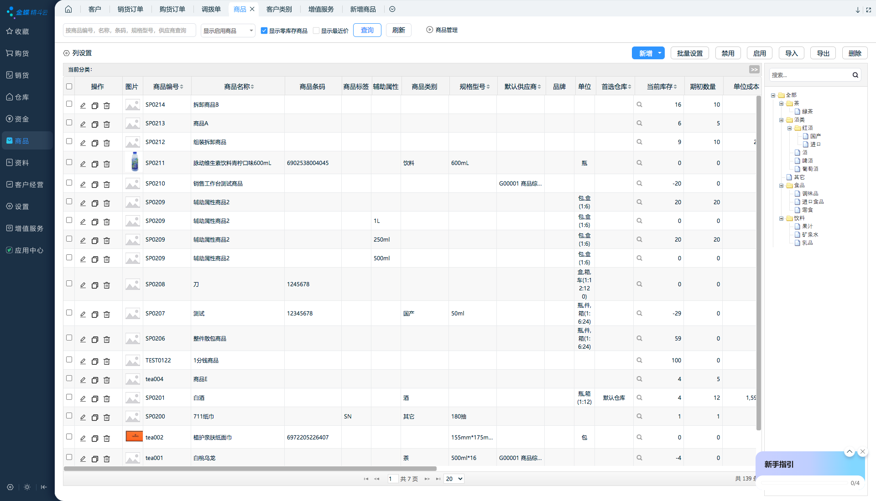Uncheck the 显示零库存商品 checkbox
The image size is (876, 501).
click(264, 31)
